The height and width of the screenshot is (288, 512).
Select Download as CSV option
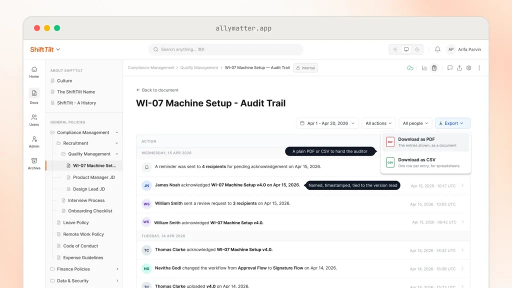coord(426,162)
